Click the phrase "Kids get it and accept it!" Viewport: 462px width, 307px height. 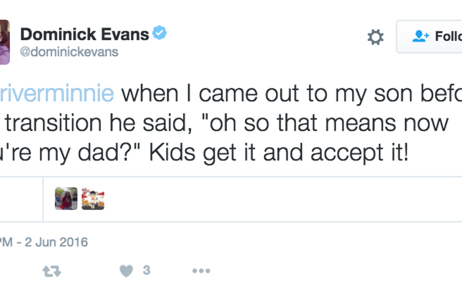279,152
